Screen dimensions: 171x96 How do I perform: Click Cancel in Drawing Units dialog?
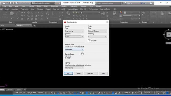tap(78, 73)
